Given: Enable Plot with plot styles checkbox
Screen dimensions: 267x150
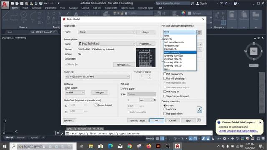Looking at the screenshot, I should [x=165, y=78].
